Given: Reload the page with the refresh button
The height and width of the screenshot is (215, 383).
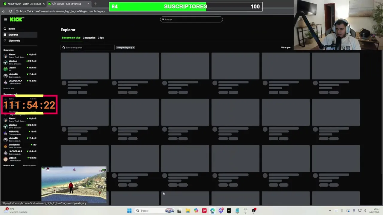Looking at the screenshot, I should tap(10, 11).
